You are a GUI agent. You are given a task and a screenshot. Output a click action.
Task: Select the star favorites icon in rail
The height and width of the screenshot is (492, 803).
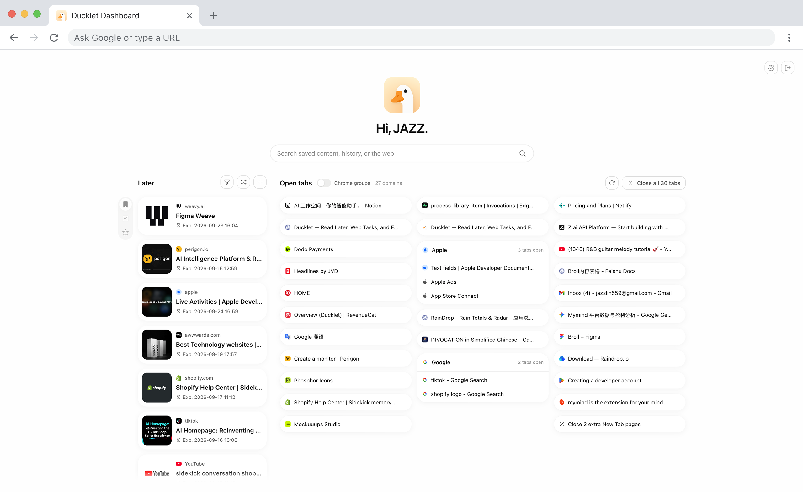(x=125, y=233)
